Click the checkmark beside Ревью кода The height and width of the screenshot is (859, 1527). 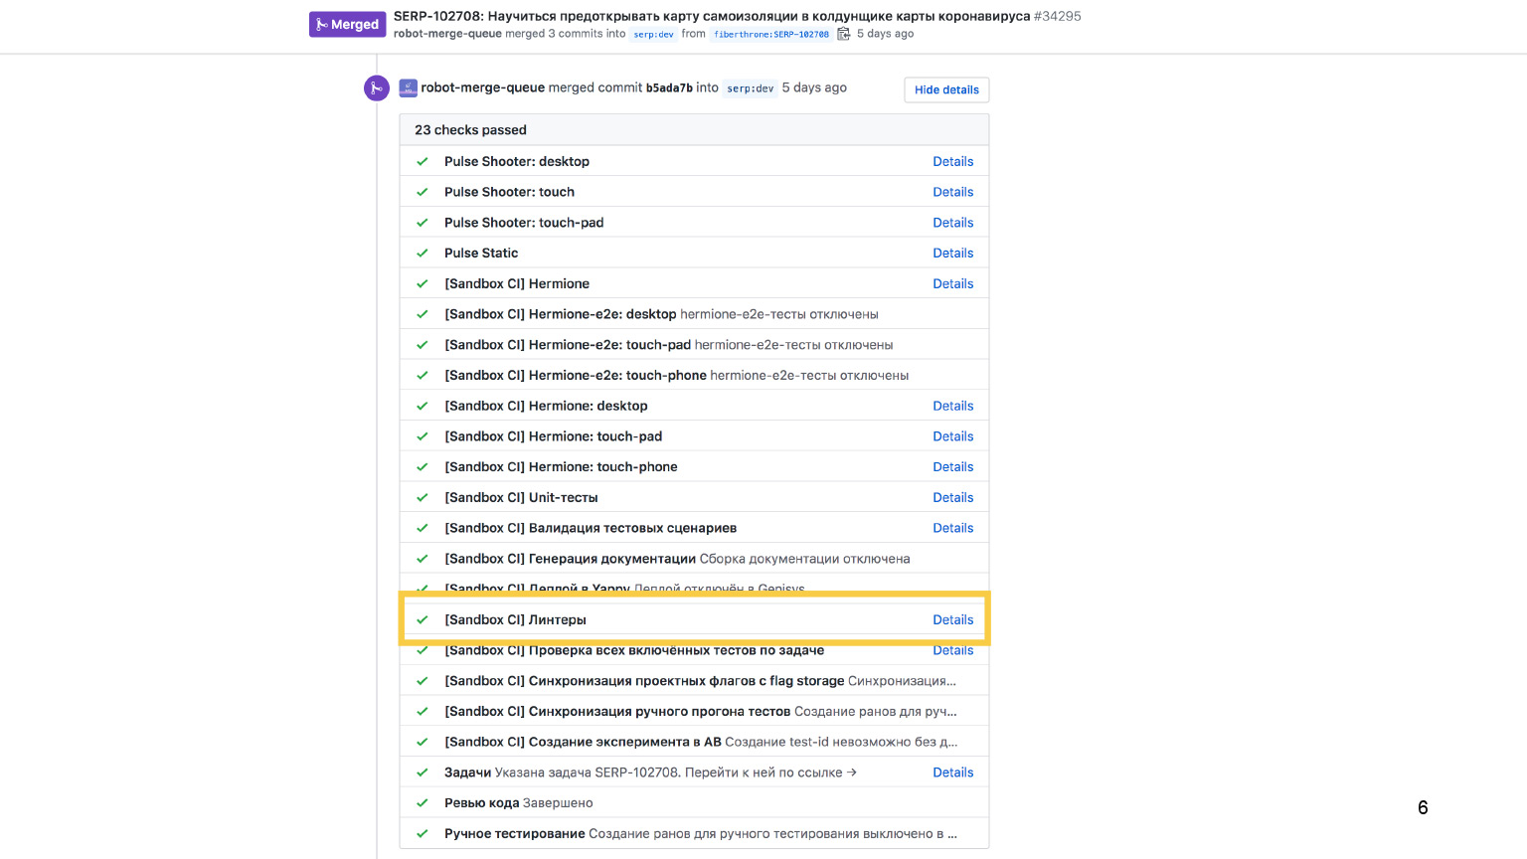[423, 803]
